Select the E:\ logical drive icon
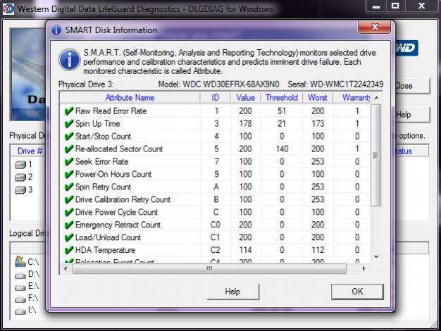Viewport: 441px width, 331px height. click(20, 287)
